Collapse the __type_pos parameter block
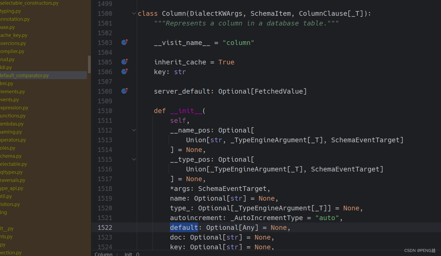 [134, 159]
